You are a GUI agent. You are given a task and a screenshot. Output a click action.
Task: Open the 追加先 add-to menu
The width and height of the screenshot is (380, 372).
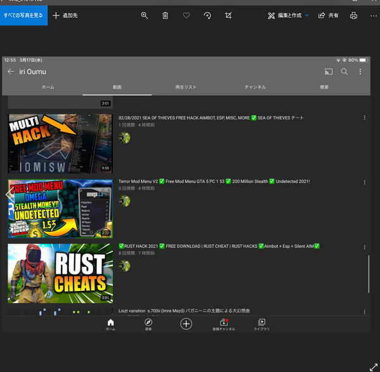(x=65, y=15)
